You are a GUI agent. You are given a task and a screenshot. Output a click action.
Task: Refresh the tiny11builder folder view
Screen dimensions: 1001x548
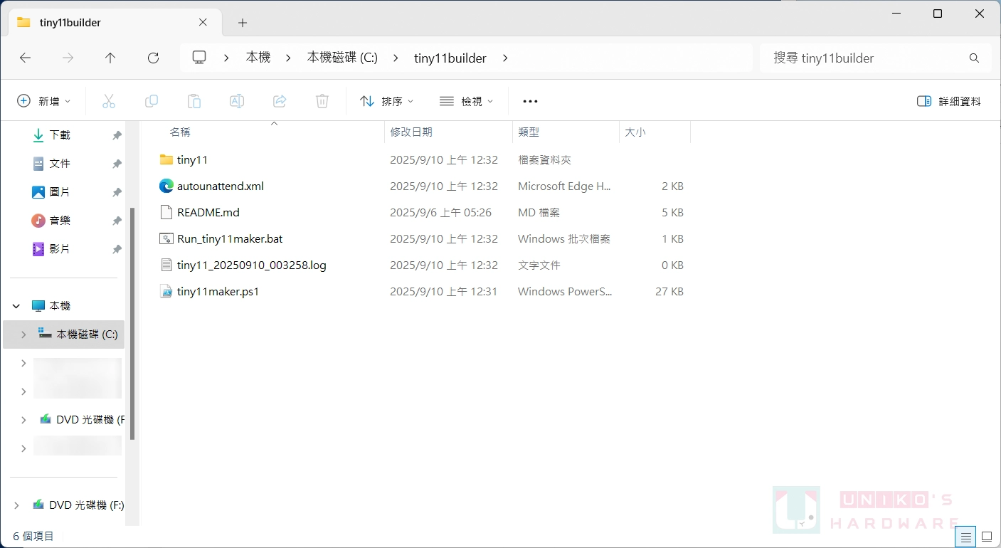coord(153,58)
